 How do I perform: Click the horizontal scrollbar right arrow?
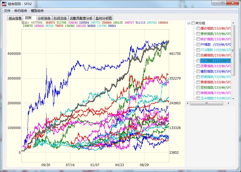pyautogui.click(x=229, y=103)
